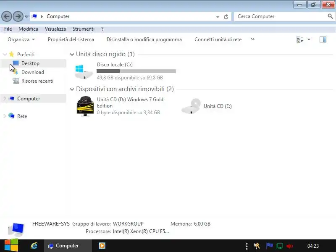Expand the Rete tree node
336x252 pixels.
[x=5, y=116]
